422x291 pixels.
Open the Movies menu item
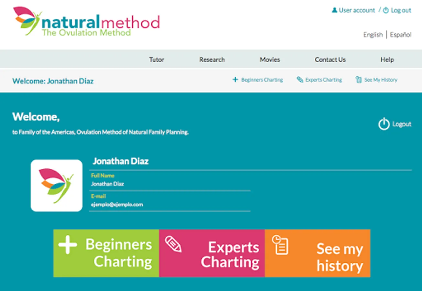tap(270, 59)
